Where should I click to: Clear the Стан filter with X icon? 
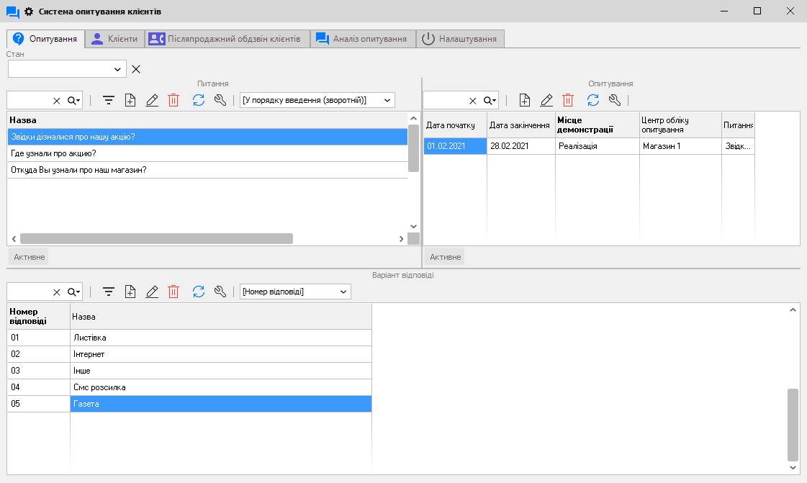[136, 69]
